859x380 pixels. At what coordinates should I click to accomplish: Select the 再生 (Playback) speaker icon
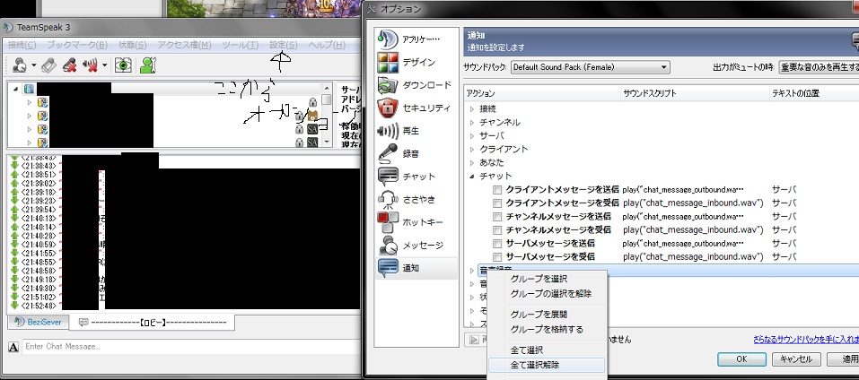(x=388, y=130)
